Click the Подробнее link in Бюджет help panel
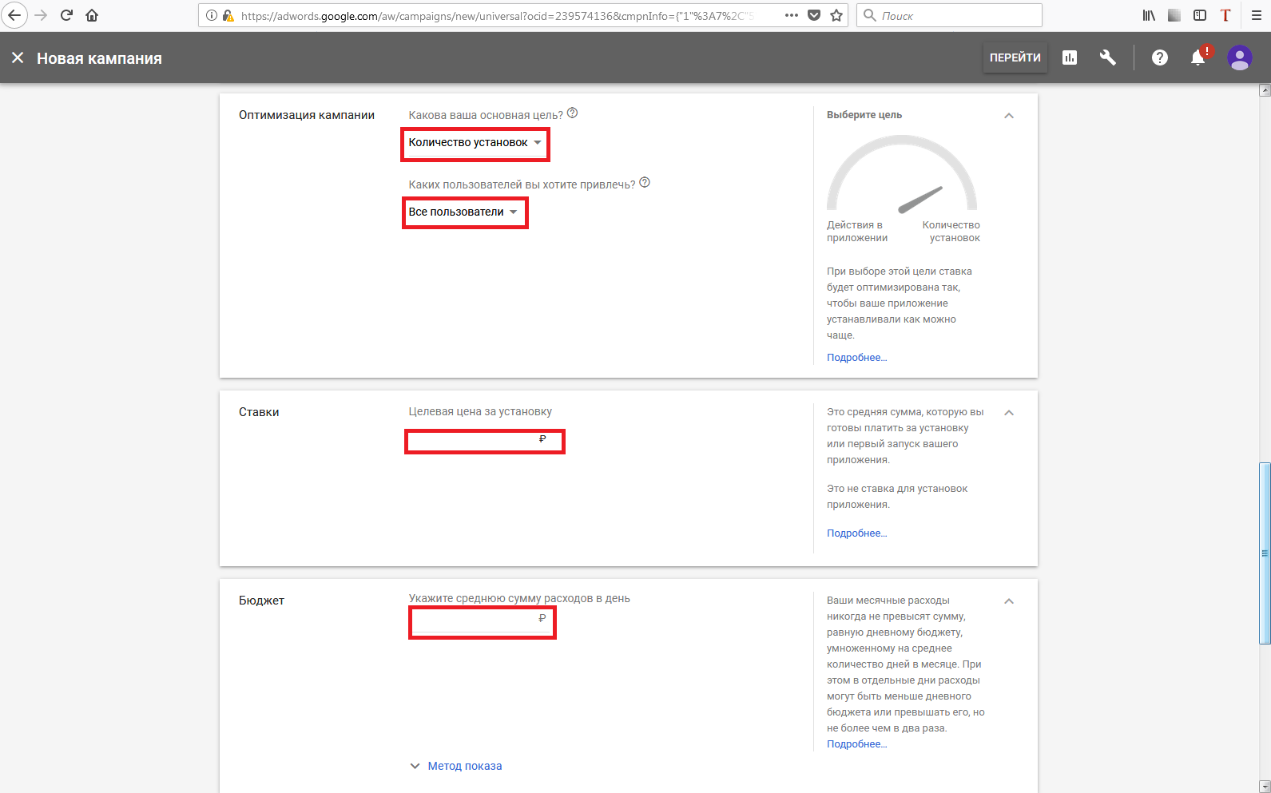 [856, 744]
